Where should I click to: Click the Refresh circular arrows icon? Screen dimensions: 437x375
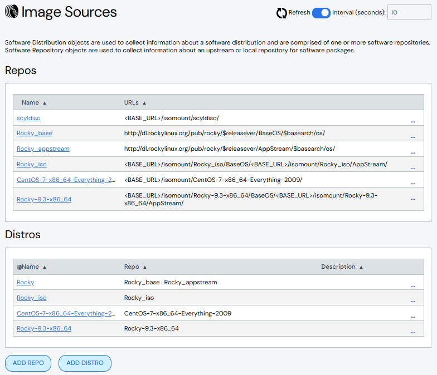281,13
